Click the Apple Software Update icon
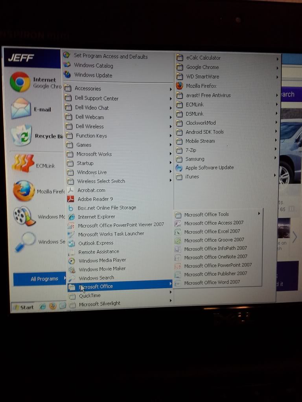 click(179, 168)
